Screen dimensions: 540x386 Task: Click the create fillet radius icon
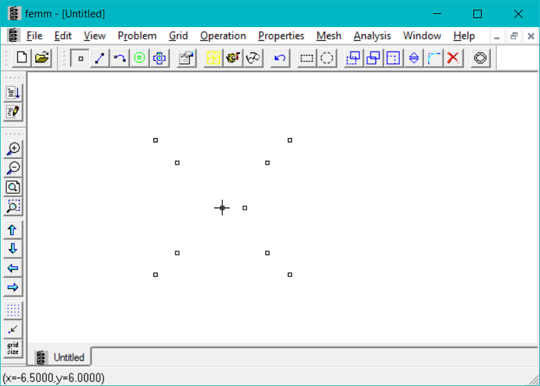click(434, 58)
